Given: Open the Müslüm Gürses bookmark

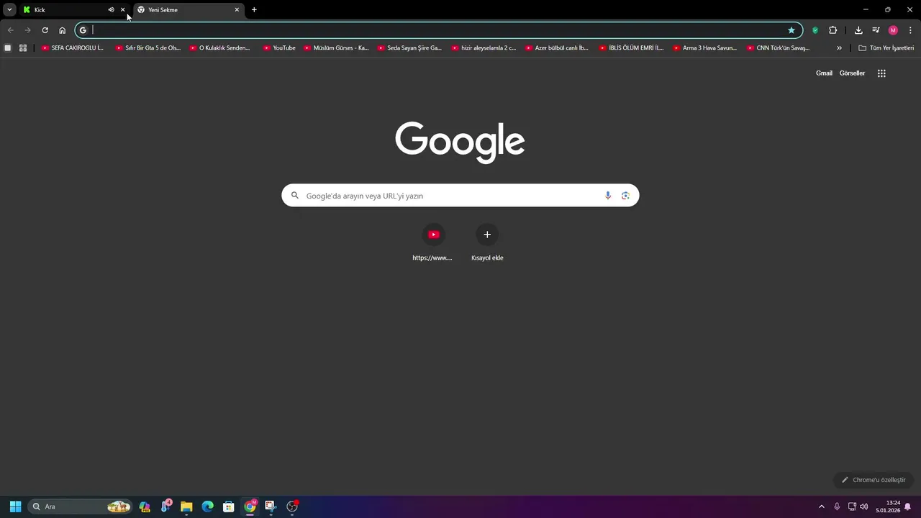Looking at the screenshot, I should point(336,48).
